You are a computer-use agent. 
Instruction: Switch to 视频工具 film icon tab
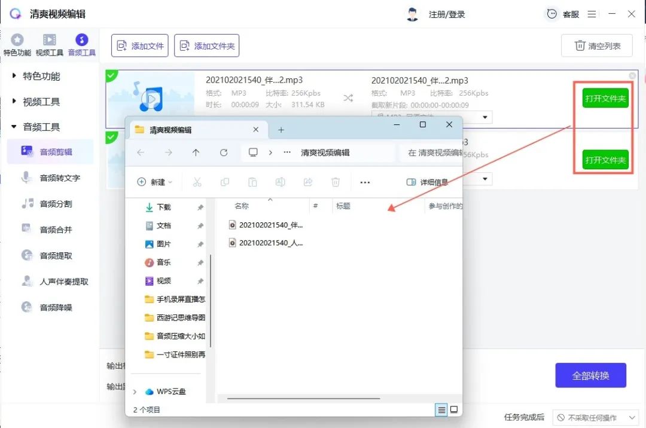(50, 45)
